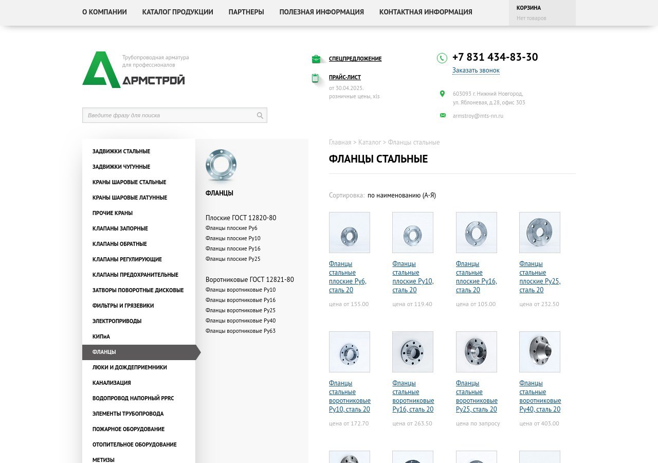Open product Фланцы стальные плоские Ру16, сталь 20
This screenshot has width=658, height=463.
477,277
